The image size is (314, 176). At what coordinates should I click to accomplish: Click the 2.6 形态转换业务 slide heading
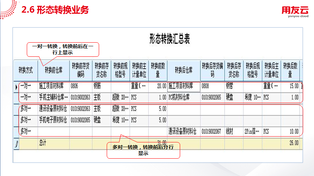click(55, 10)
